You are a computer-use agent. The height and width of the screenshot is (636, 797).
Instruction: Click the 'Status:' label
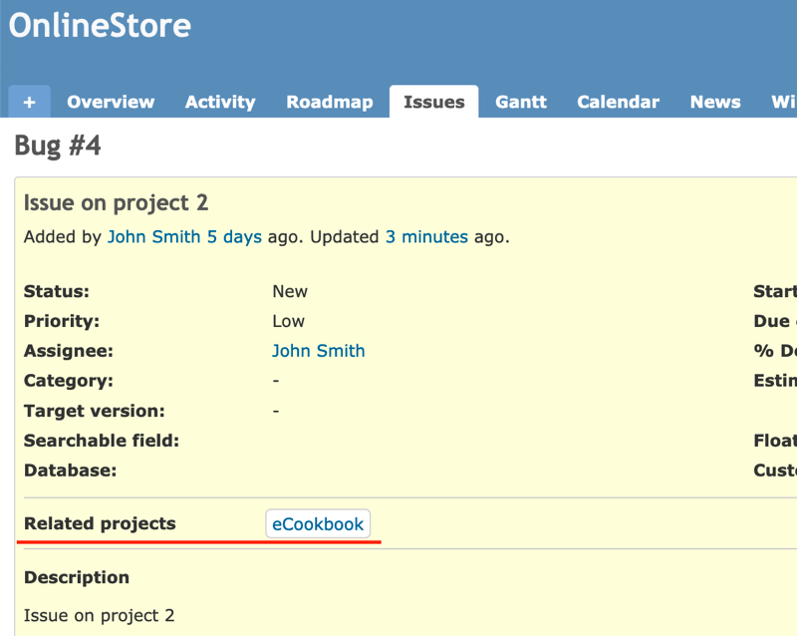[x=57, y=291]
